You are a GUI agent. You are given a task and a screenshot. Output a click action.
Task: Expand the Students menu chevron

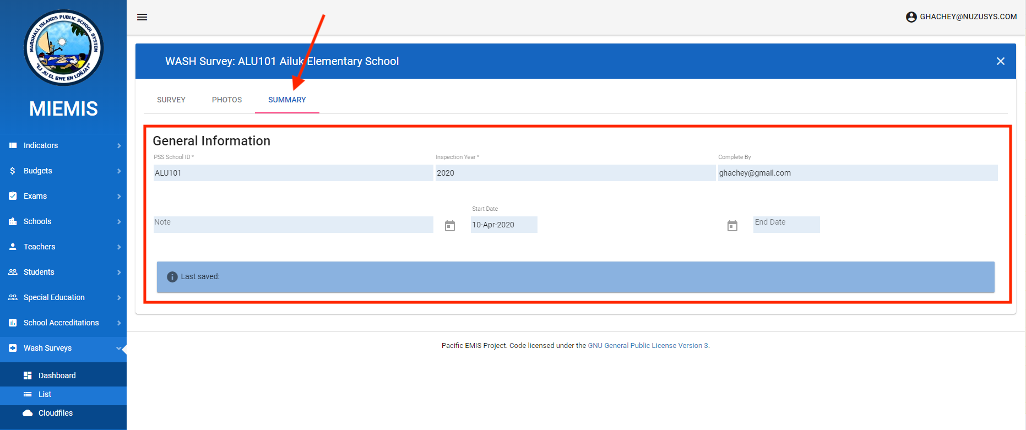pos(119,272)
